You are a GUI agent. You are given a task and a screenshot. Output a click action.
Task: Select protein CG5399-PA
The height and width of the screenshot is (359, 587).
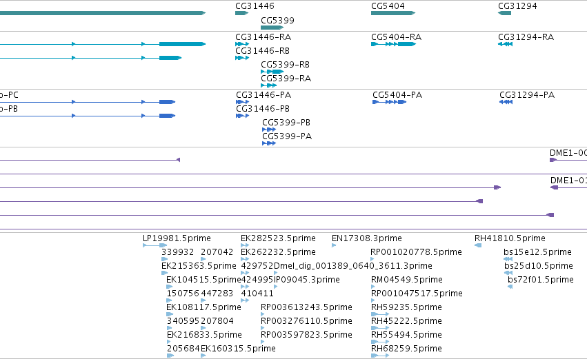(x=287, y=136)
